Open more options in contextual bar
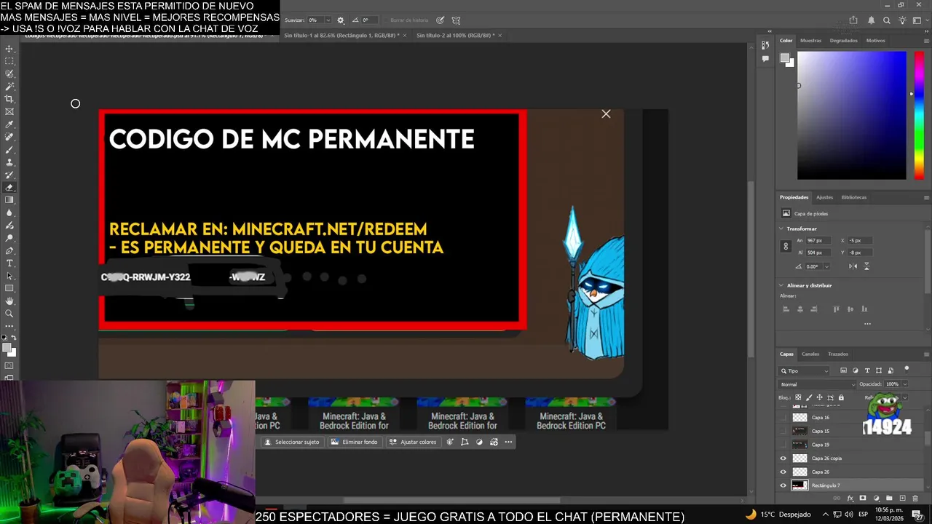This screenshot has height=524, width=932. click(508, 442)
